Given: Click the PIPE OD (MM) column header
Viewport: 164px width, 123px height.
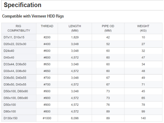Looking at the screenshot, I should pyautogui.click(x=108, y=28).
